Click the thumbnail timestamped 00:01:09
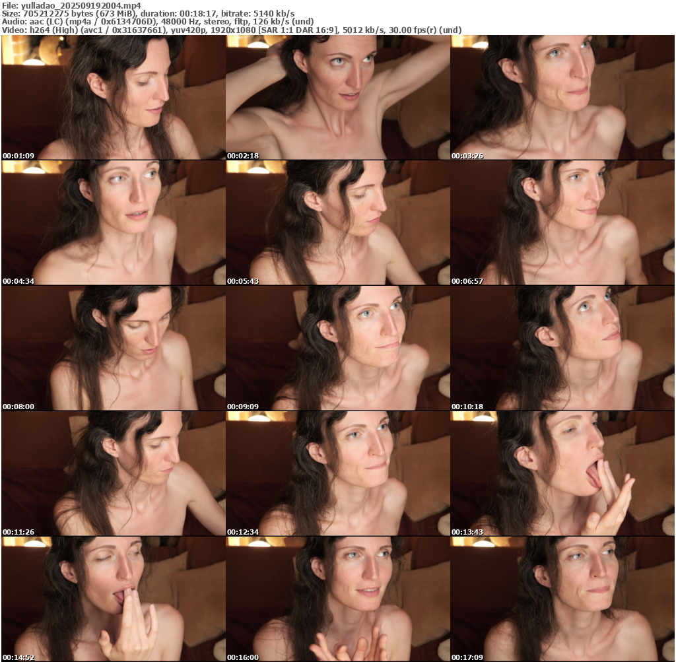 pyautogui.click(x=113, y=97)
